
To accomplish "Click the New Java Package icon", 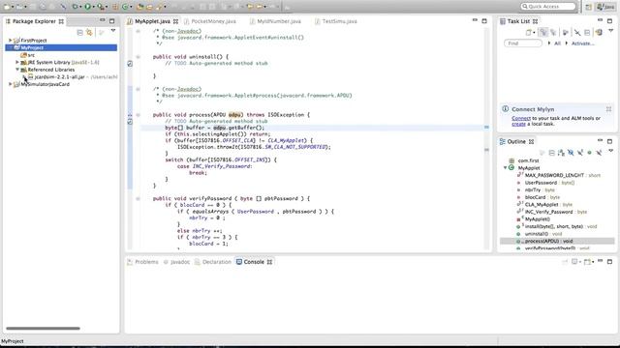I will (x=116, y=7).
